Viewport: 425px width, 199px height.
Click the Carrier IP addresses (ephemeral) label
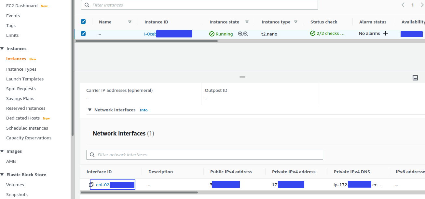[119, 90]
